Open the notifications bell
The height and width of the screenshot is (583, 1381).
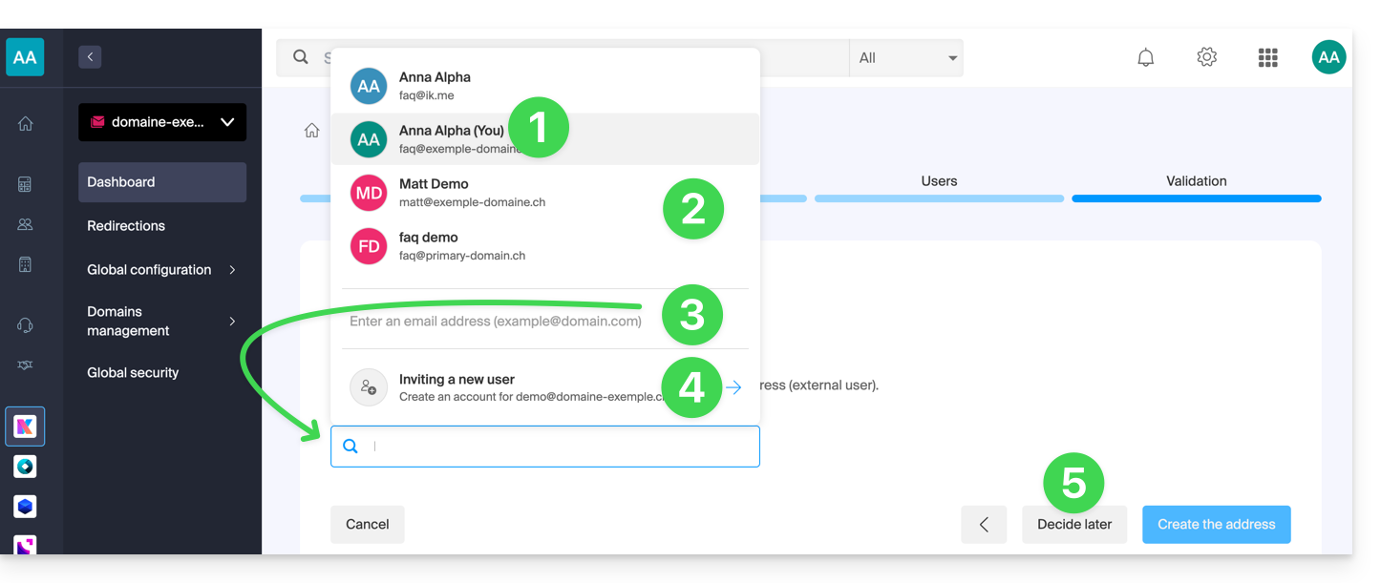point(1146,57)
